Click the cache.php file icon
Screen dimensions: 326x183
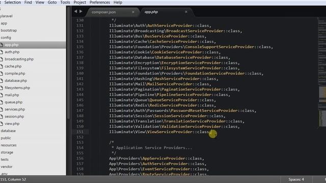[1, 66]
